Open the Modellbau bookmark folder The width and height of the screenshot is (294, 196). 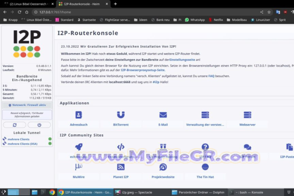click(x=237, y=20)
